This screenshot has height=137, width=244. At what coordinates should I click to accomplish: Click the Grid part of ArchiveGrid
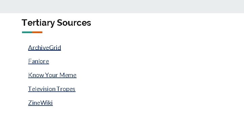[55, 47]
